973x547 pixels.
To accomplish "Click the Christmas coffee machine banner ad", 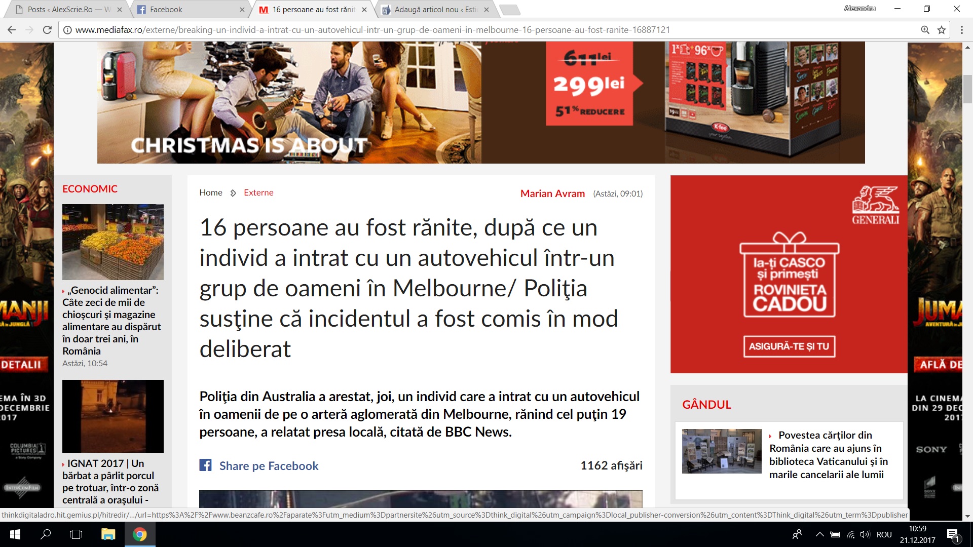I will [x=481, y=103].
